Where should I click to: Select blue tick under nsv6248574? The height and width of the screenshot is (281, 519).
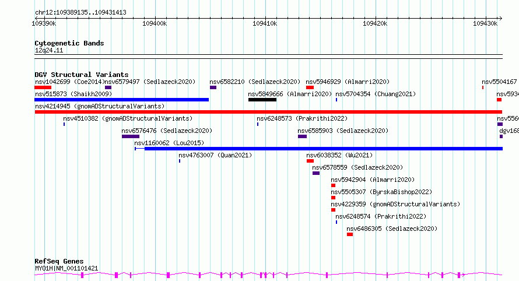(336, 222)
